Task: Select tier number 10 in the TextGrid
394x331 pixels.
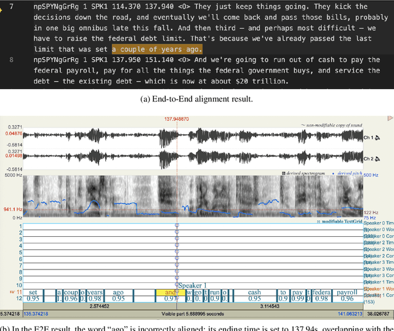Action: (x=19, y=285)
